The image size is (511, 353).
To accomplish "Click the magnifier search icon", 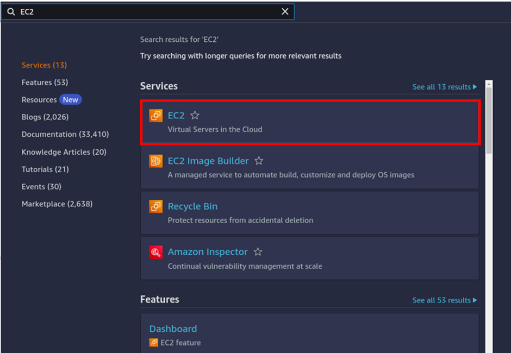I will 11,12.
